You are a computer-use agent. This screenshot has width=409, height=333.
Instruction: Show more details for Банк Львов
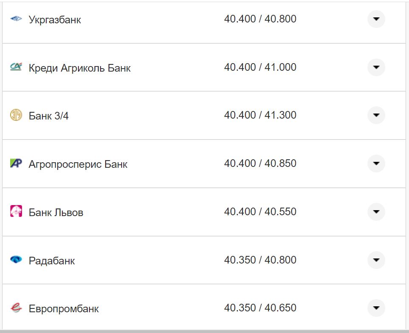[x=376, y=212]
